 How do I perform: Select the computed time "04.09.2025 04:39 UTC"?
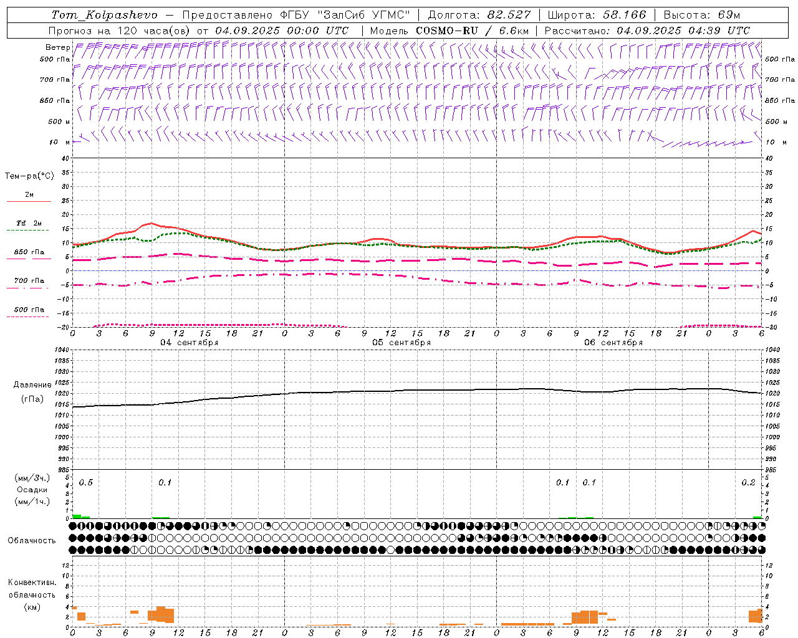click(x=683, y=31)
